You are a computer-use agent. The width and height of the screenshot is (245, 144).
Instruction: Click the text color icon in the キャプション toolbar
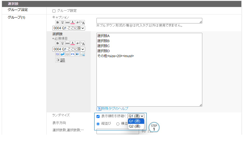pos(72,23)
